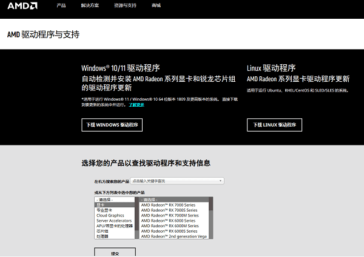The image size is (364, 257).
Task: Select 专业显卡 in the category list
Action: 106,210
